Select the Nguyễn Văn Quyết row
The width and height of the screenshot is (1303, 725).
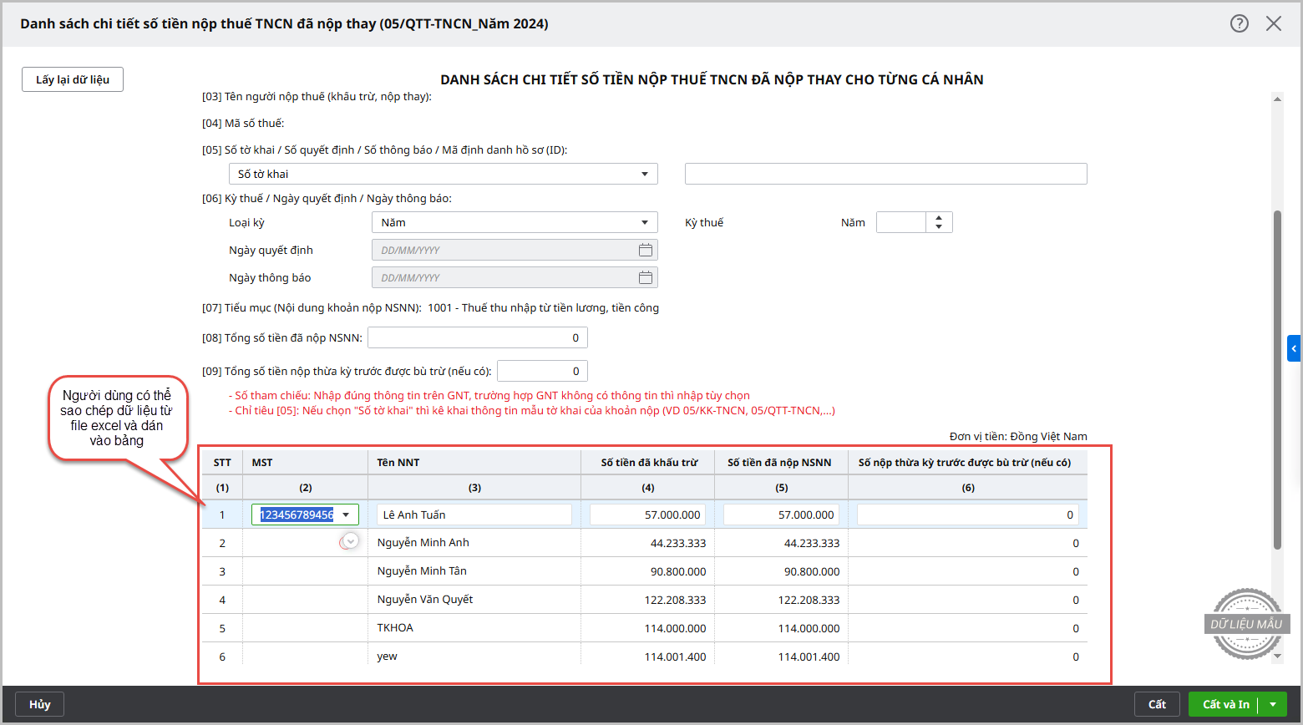(424, 599)
